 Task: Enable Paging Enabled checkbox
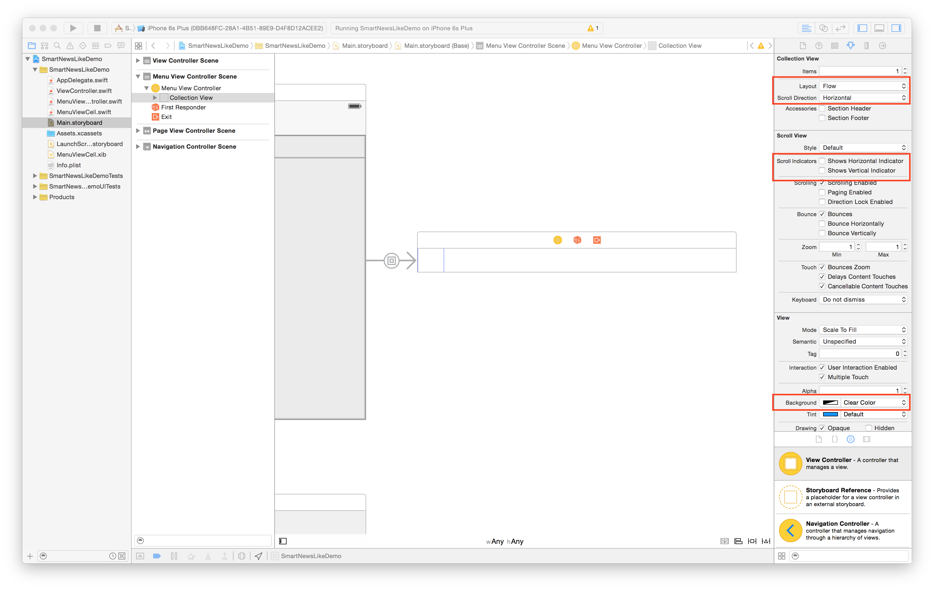tap(822, 192)
